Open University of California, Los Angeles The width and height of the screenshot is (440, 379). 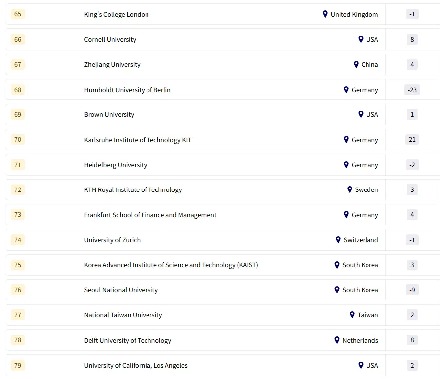[x=136, y=365]
